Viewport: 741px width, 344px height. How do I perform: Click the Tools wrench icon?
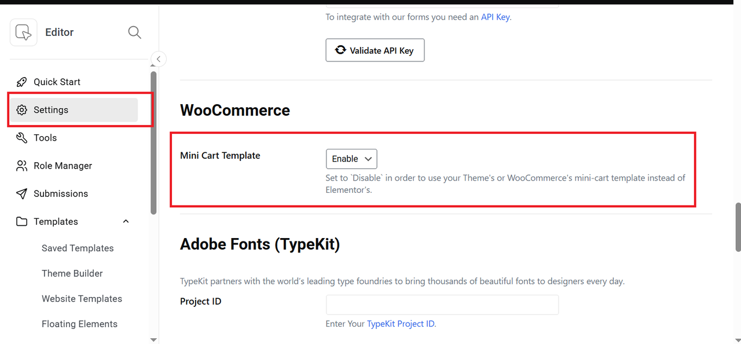[x=21, y=138]
